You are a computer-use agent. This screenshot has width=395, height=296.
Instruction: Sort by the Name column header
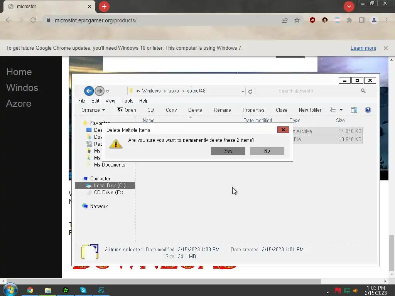click(149, 120)
